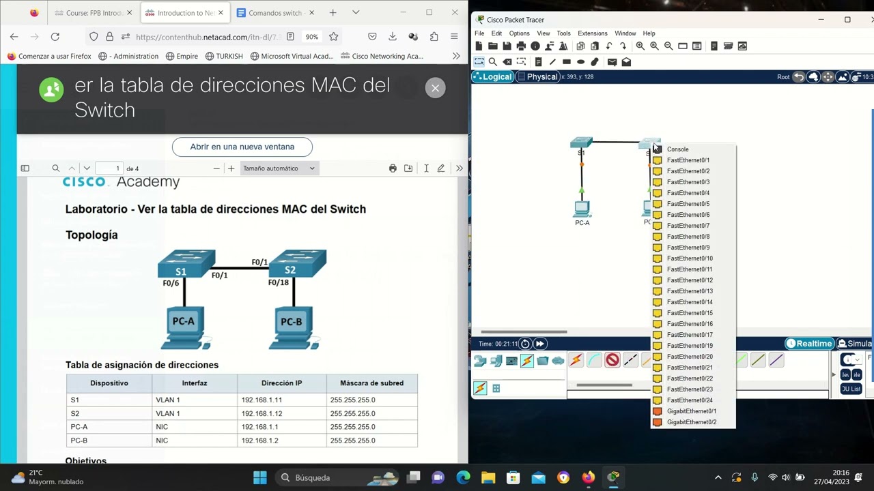Open Firefox list all tabs dropdown
This screenshot has width=874, height=491.
(x=356, y=12)
